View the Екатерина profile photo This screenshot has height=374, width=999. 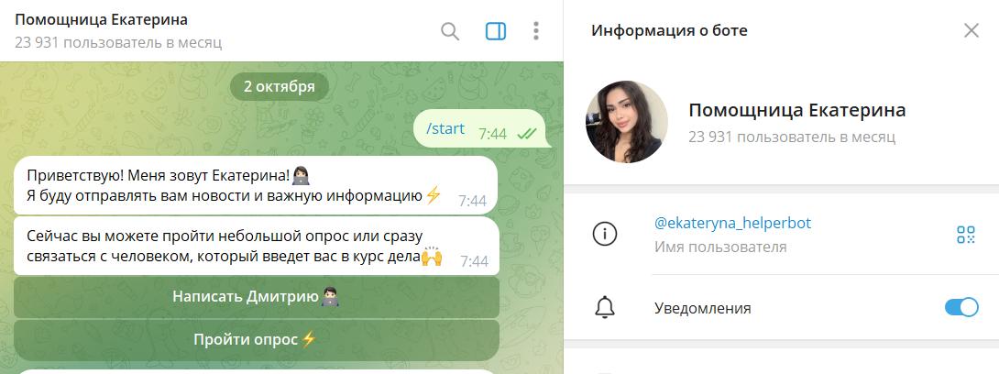point(626,122)
